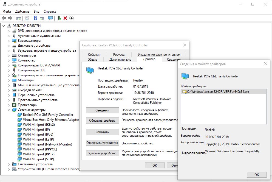Collapse the Сетевые адаптеры node arrow

[x=9, y=110]
